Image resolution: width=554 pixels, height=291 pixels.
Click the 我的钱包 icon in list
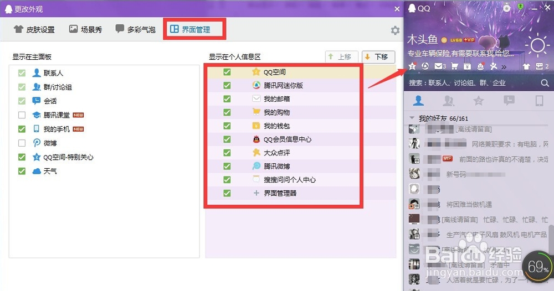point(256,126)
